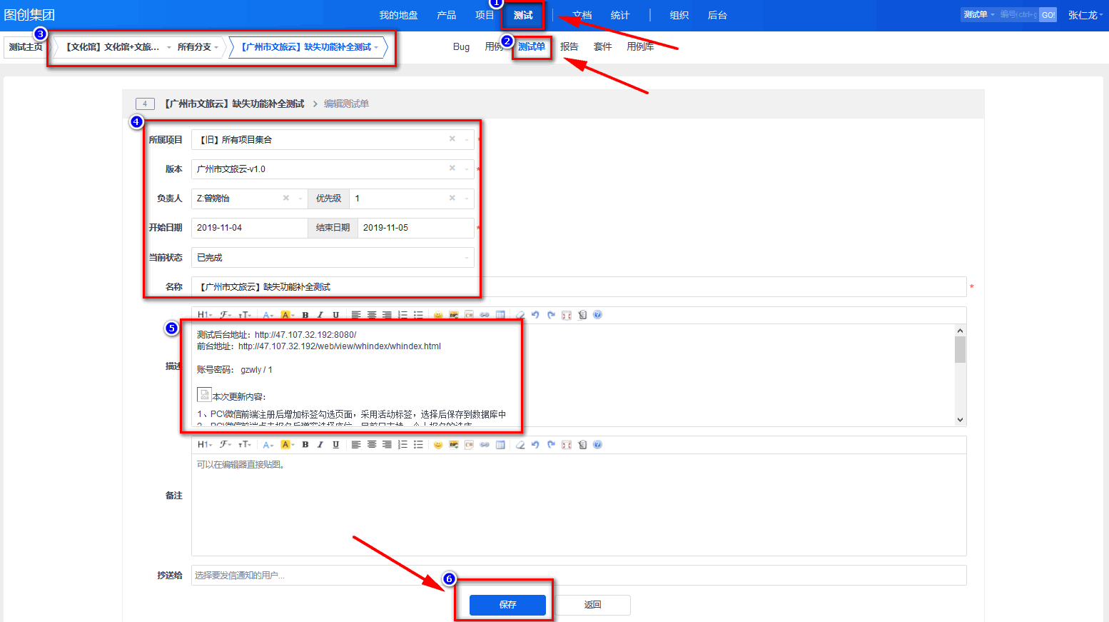Insert table in description editor

click(x=500, y=315)
